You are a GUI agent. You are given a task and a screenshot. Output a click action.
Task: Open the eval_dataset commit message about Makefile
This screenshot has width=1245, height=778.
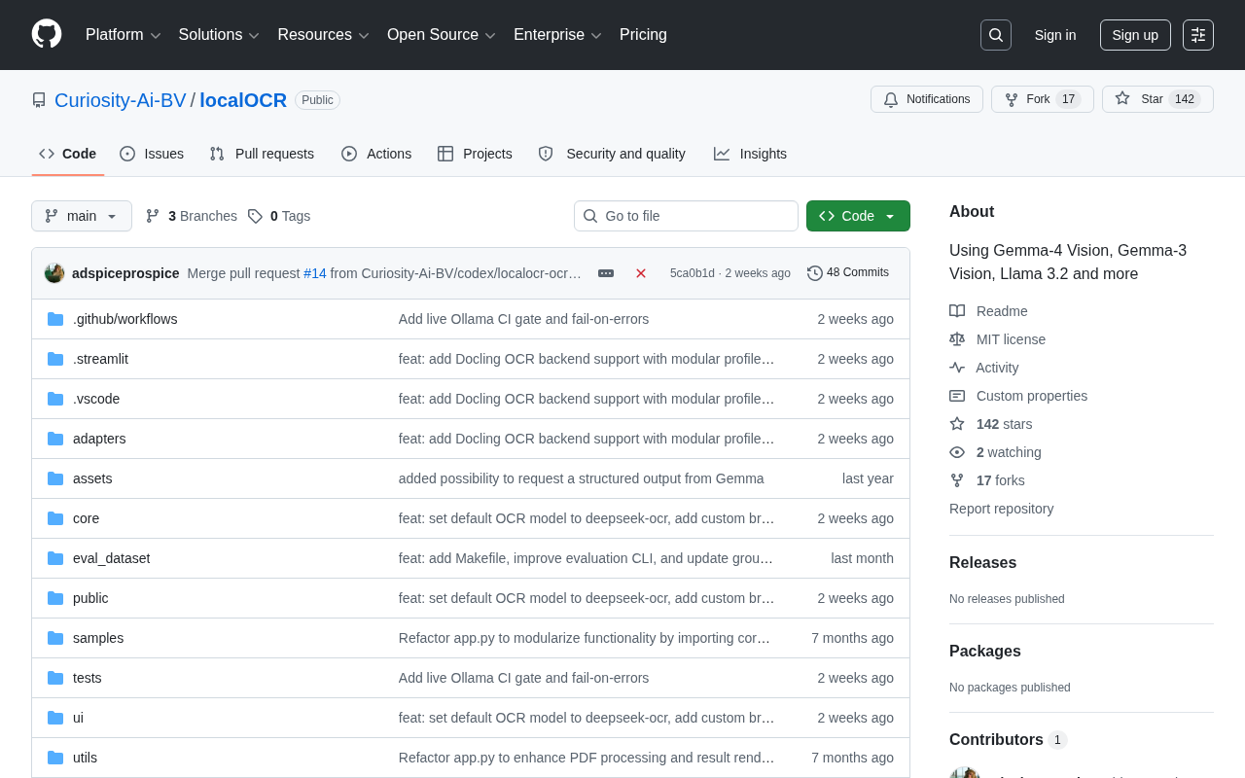pyautogui.click(x=587, y=558)
